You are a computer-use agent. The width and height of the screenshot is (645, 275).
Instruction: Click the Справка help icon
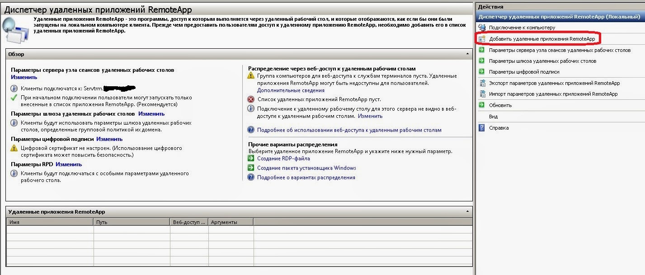pyautogui.click(x=482, y=128)
